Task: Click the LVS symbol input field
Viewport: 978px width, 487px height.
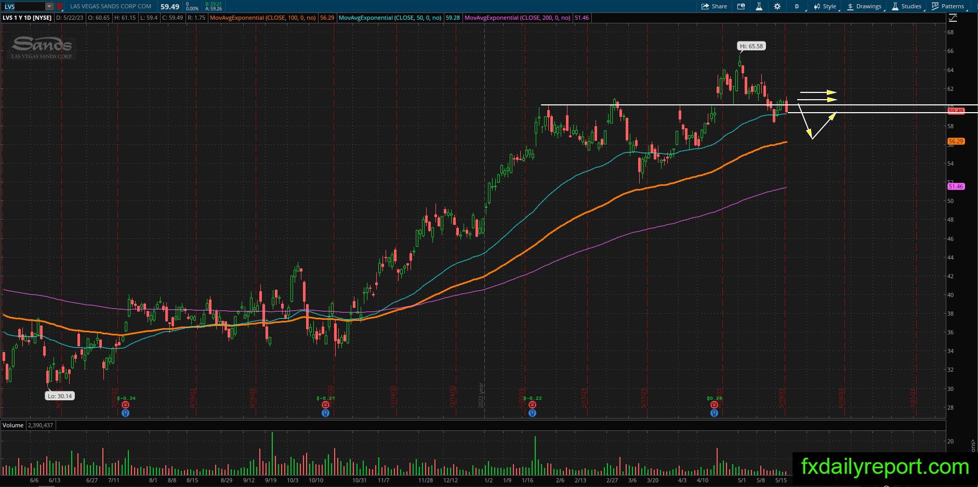Action: [x=23, y=7]
